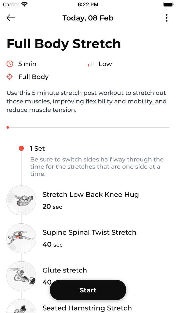
Task: Tap the Today, 08 Feb header
Action: coord(88,18)
